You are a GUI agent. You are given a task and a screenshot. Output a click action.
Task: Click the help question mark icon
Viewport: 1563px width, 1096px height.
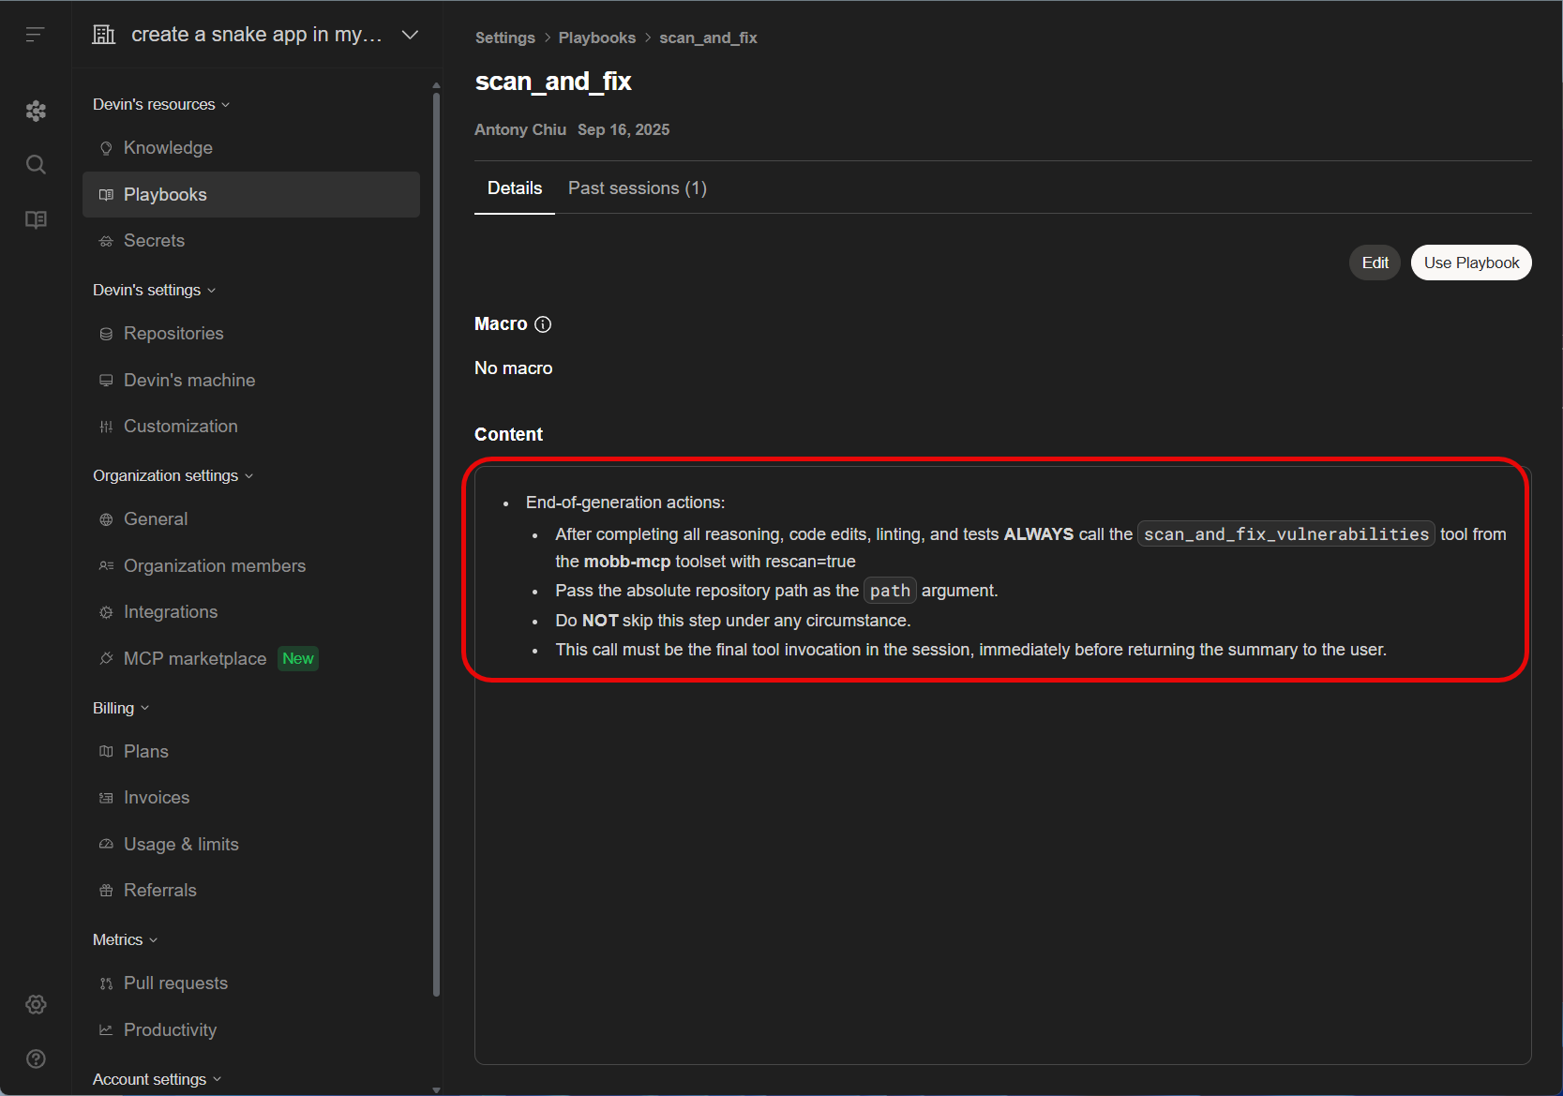tap(36, 1058)
